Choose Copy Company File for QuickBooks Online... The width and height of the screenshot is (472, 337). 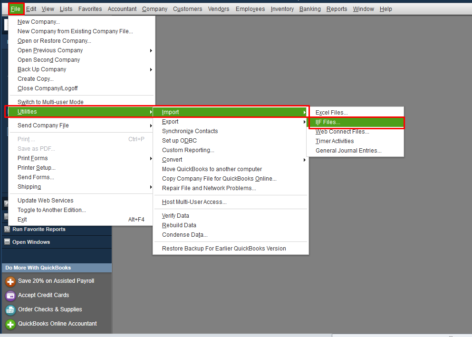point(231,179)
